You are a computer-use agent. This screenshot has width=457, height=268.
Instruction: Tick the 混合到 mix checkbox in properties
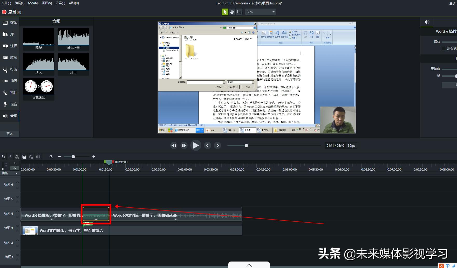(444, 48)
